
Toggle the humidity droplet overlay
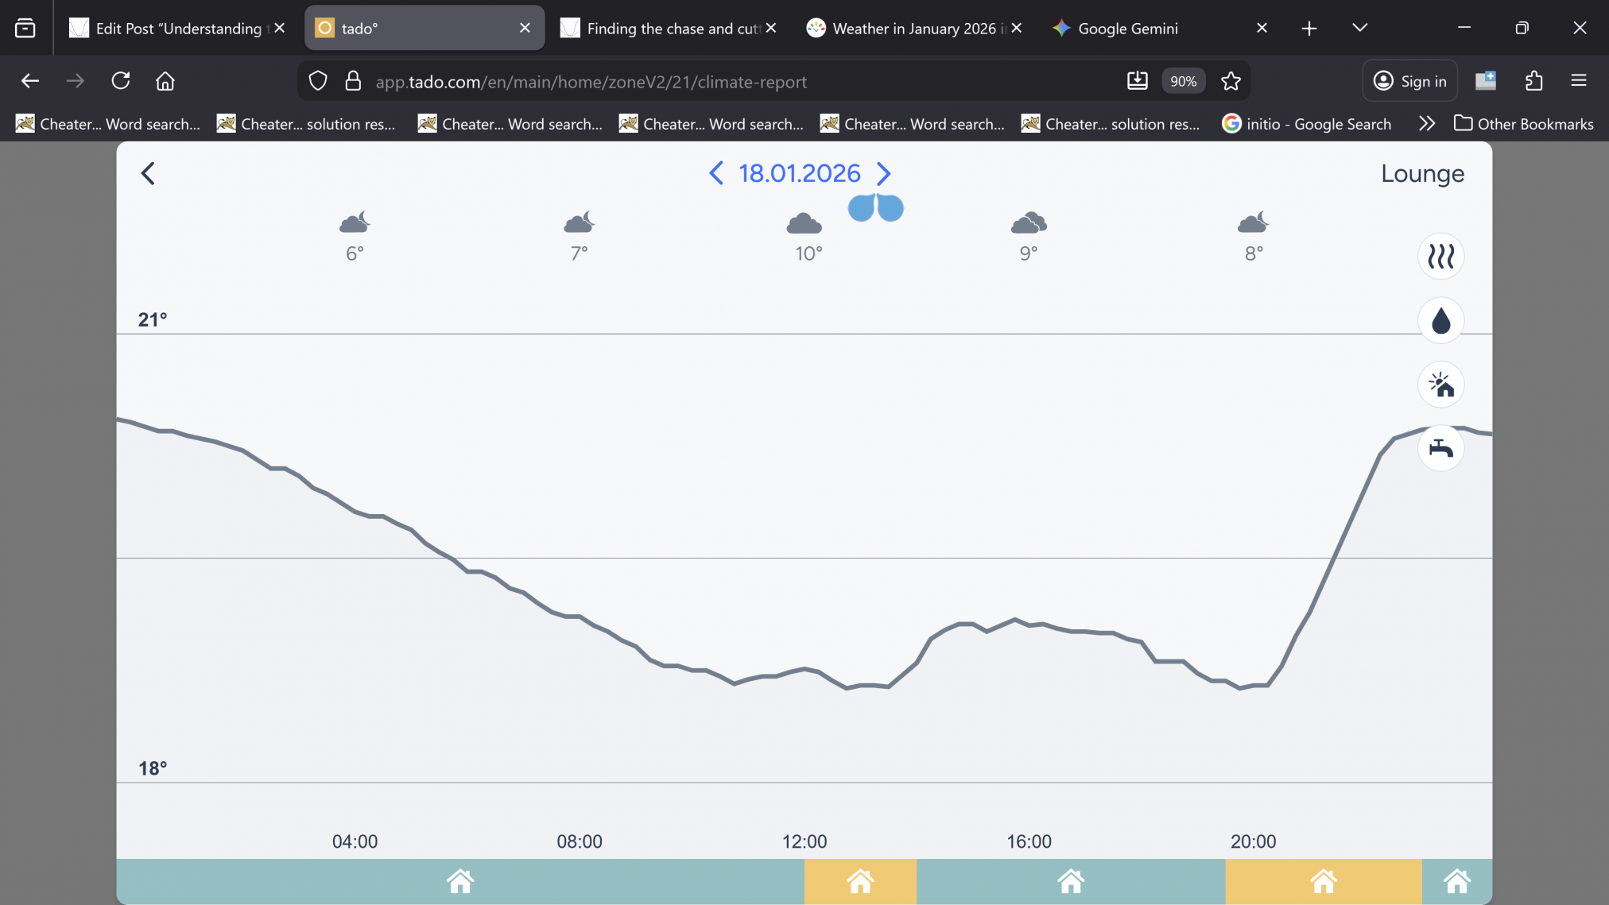1440,321
